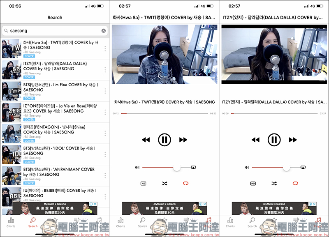329x237 pixels.
Task: Open Charts tab in TWIT player screen
Action: 120,223
